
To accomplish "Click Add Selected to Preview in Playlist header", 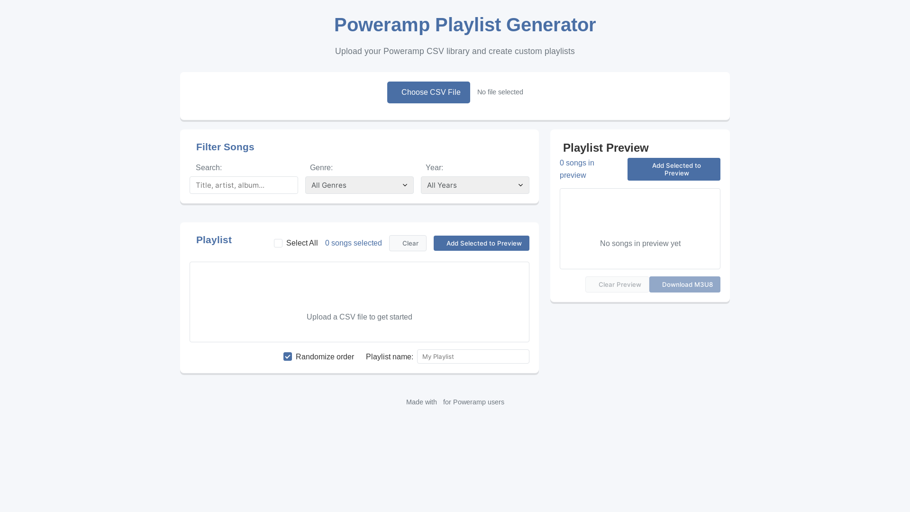I will coord(482,243).
